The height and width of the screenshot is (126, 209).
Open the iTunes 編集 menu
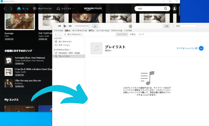[68, 31]
